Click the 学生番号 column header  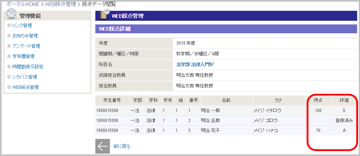coord(112,101)
